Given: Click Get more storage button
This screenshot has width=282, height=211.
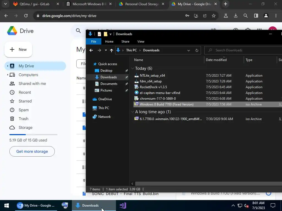Looking at the screenshot, I should coord(32,151).
